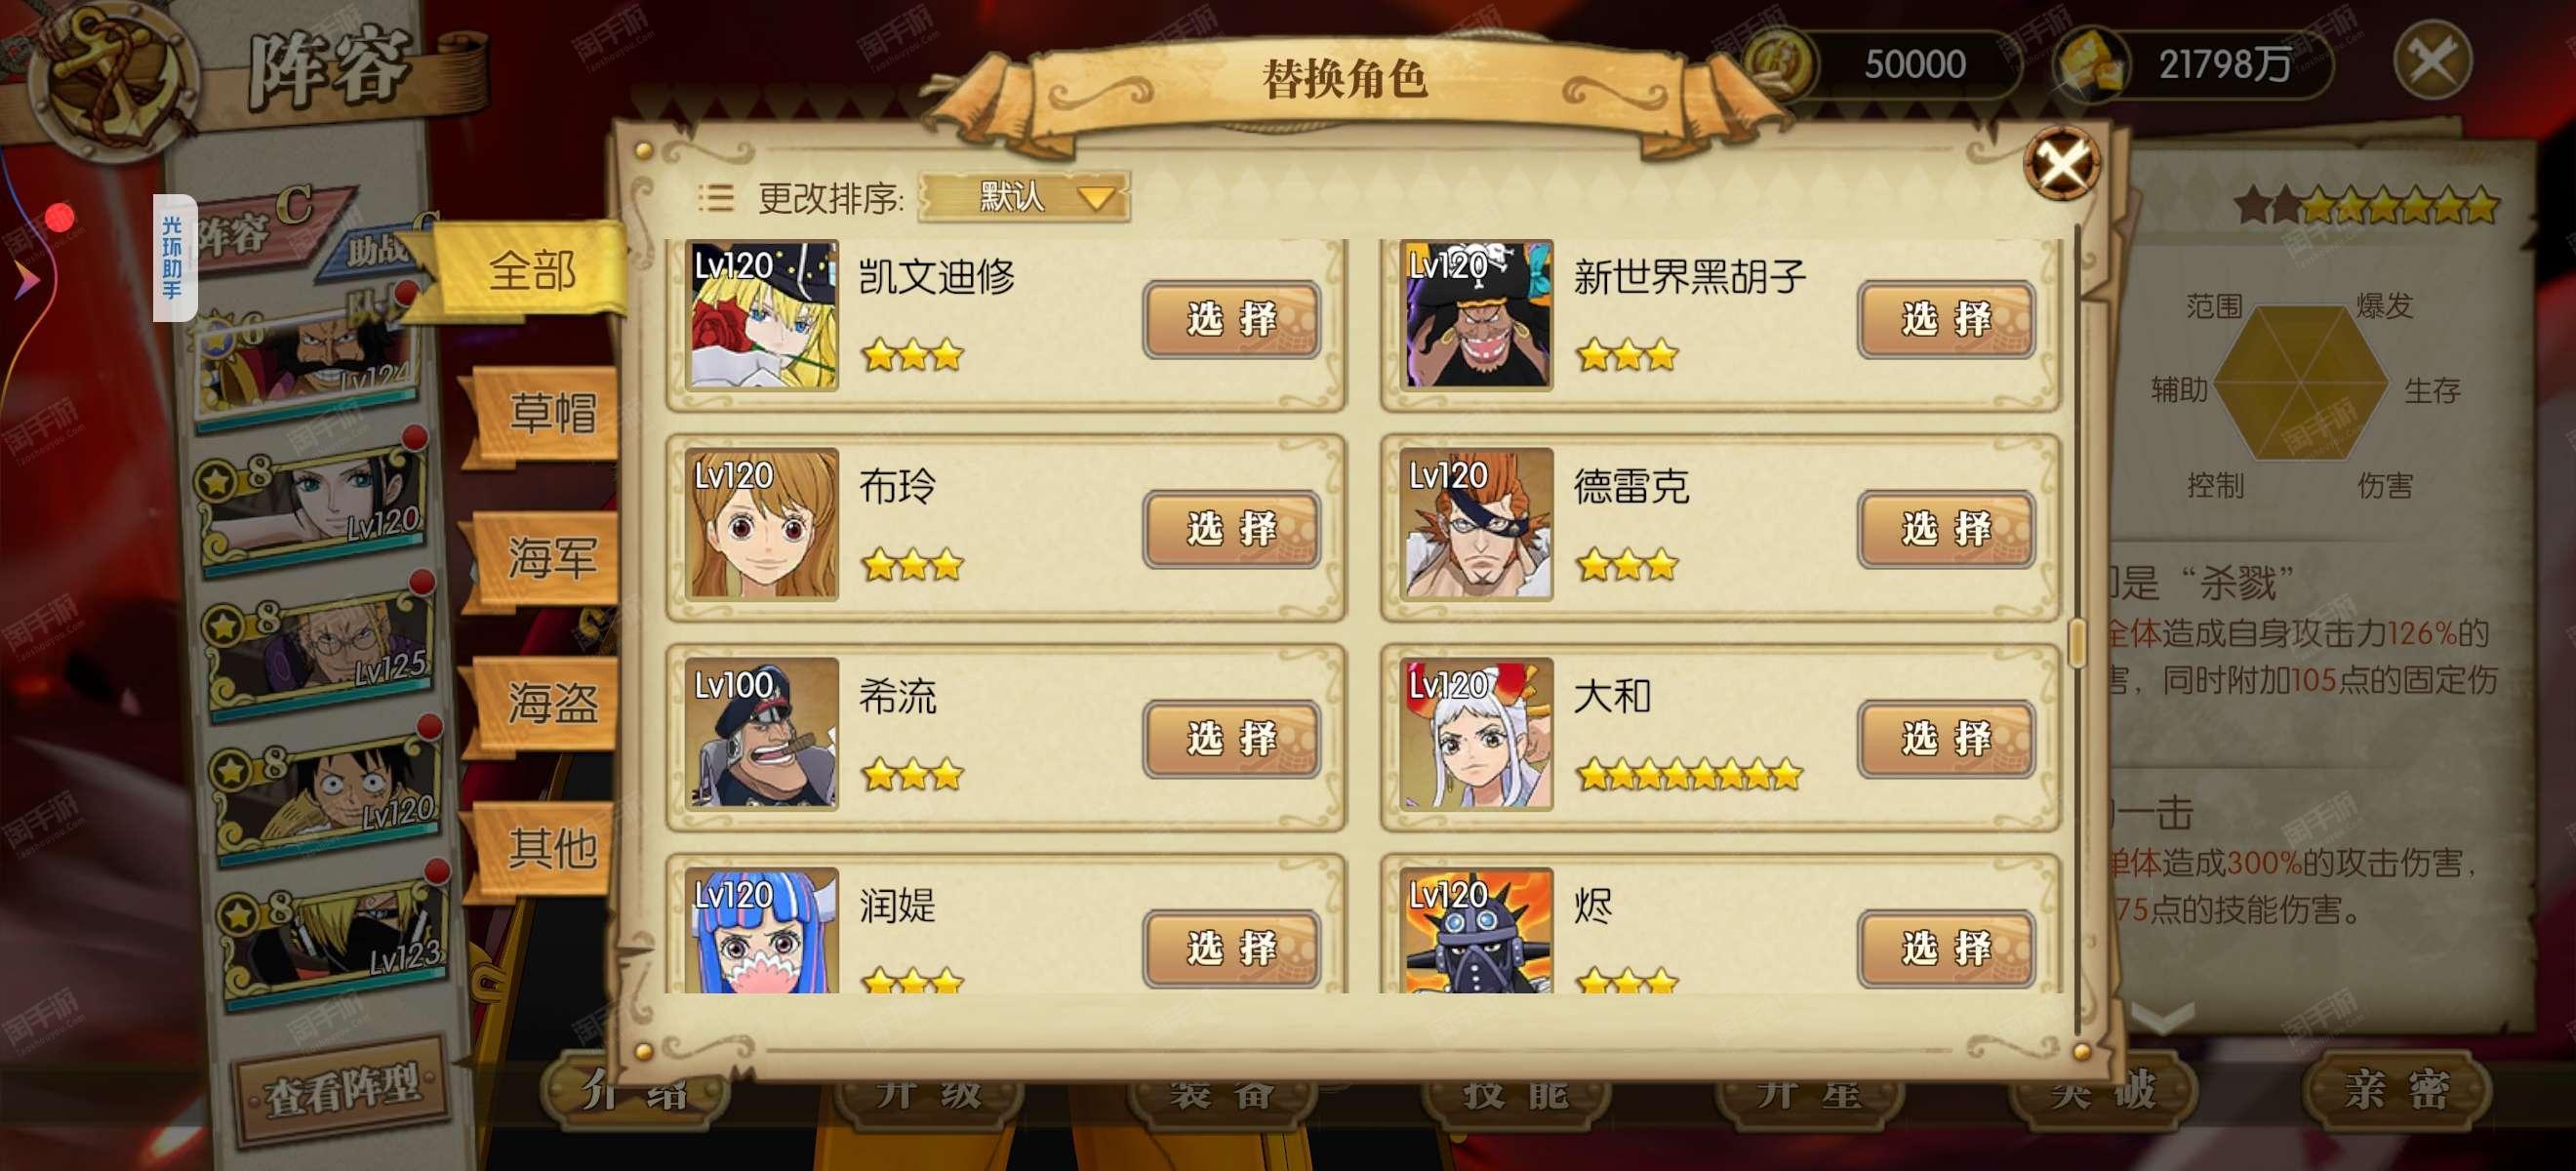
Task: Select the 全部 category tab
Action: point(532,271)
